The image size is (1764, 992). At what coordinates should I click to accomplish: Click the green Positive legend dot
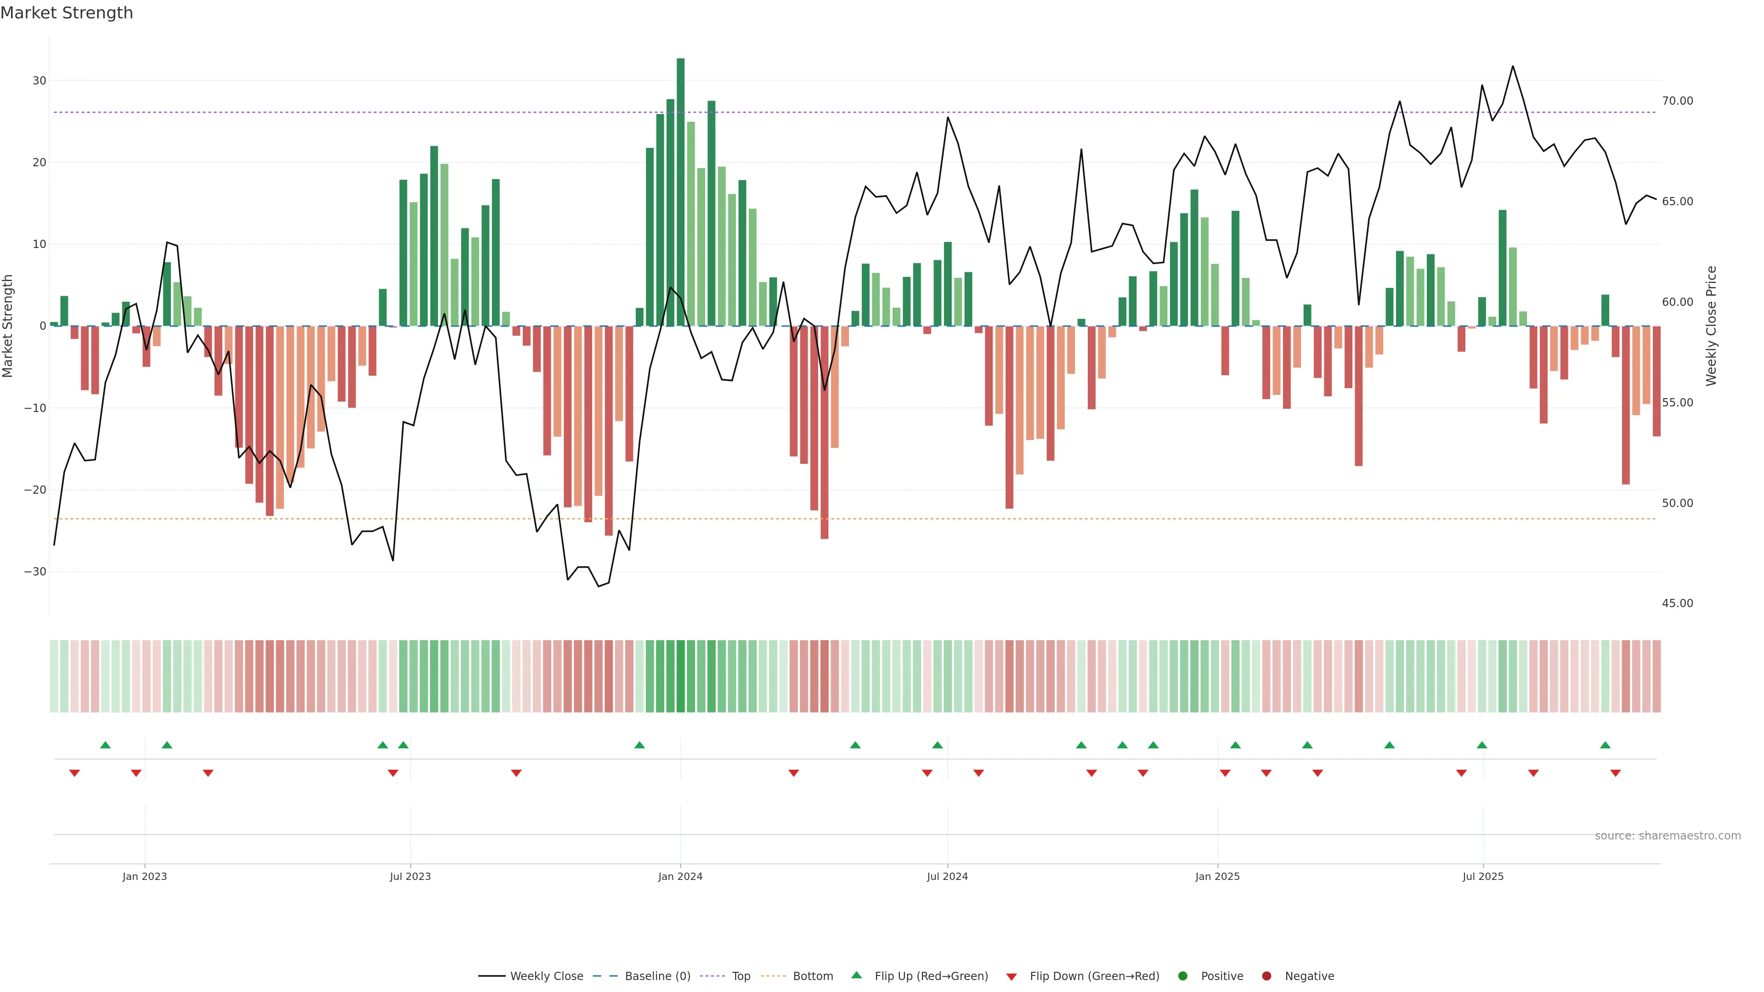[x=1182, y=976]
